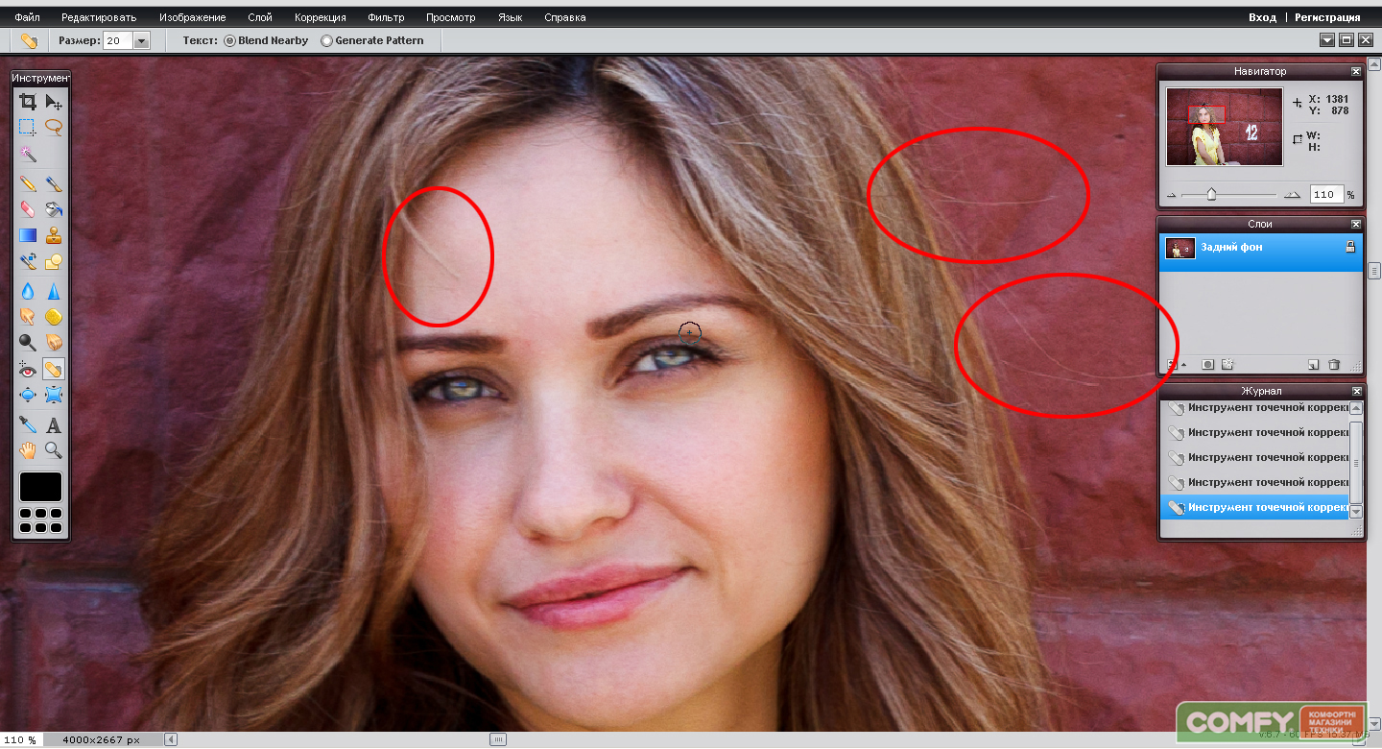Open the Справка menu

[565, 17]
